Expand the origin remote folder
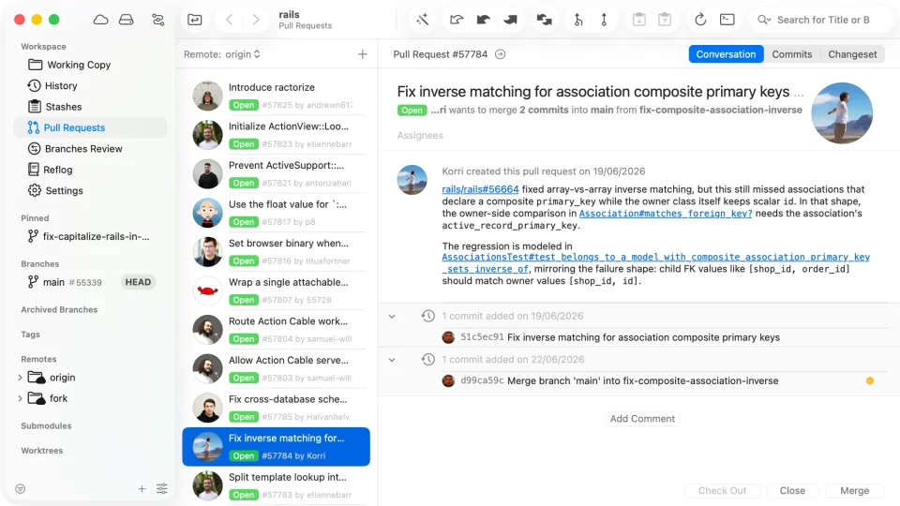The width and height of the screenshot is (900, 506). (x=20, y=378)
